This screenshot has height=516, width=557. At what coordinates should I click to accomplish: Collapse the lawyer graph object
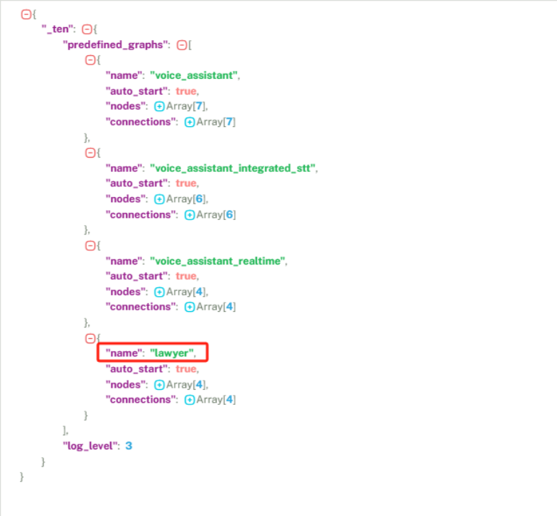[x=90, y=338]
